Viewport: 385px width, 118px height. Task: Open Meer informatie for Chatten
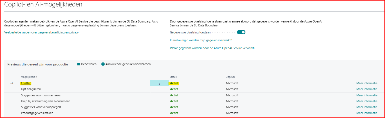(x=367, y=83)
